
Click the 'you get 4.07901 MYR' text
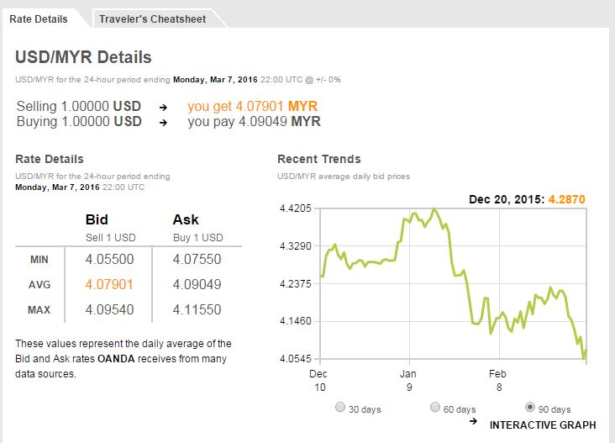pos(253,107)
